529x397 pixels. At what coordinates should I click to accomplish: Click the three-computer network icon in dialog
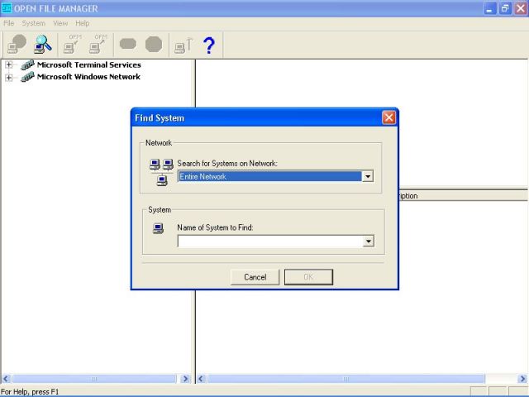click(161, 172)
